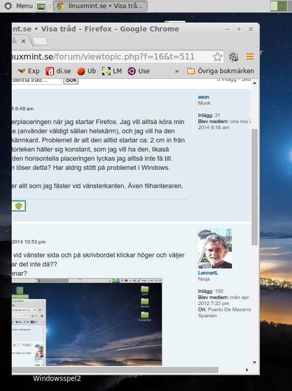Click the bookmark star icon in address bar

pos(217,57)
